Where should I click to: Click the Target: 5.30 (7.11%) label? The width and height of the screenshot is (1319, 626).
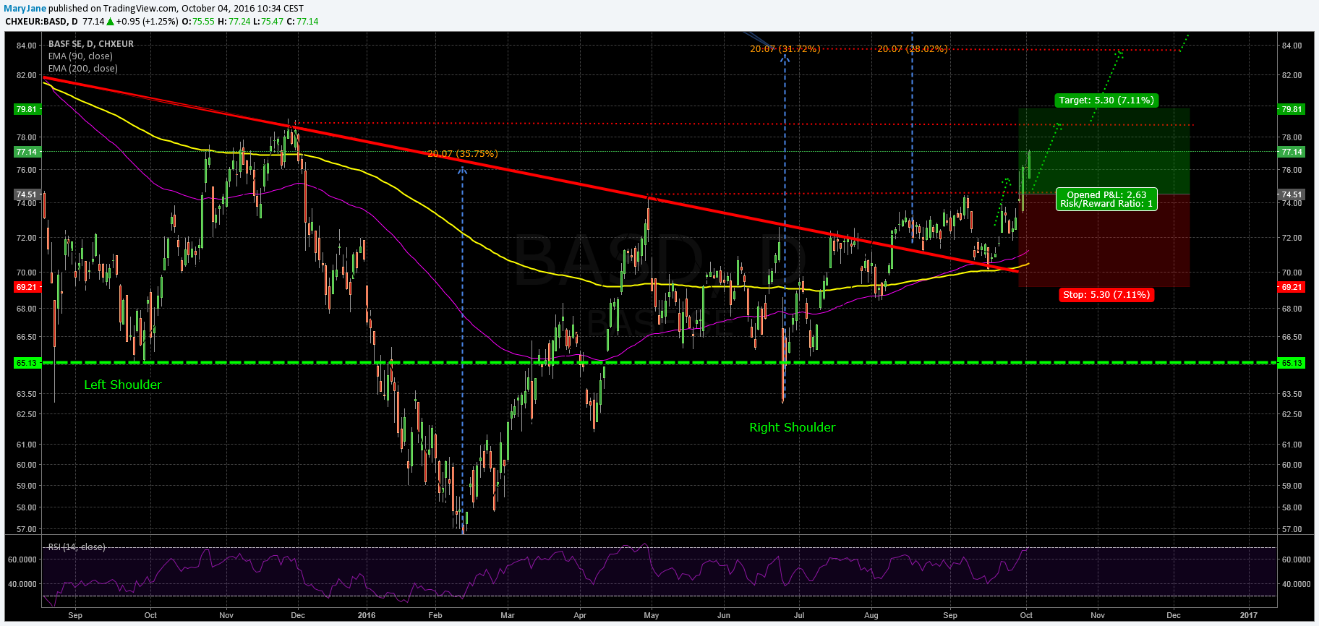click(x=1106, y=100)
